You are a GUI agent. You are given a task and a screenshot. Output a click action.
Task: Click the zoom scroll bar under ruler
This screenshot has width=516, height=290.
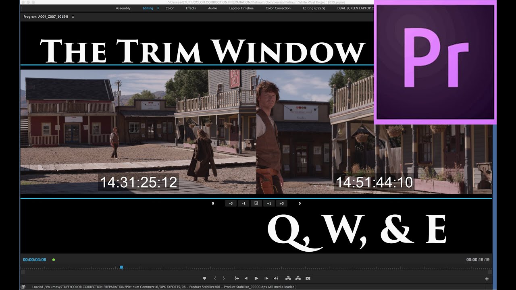(256, 272)
